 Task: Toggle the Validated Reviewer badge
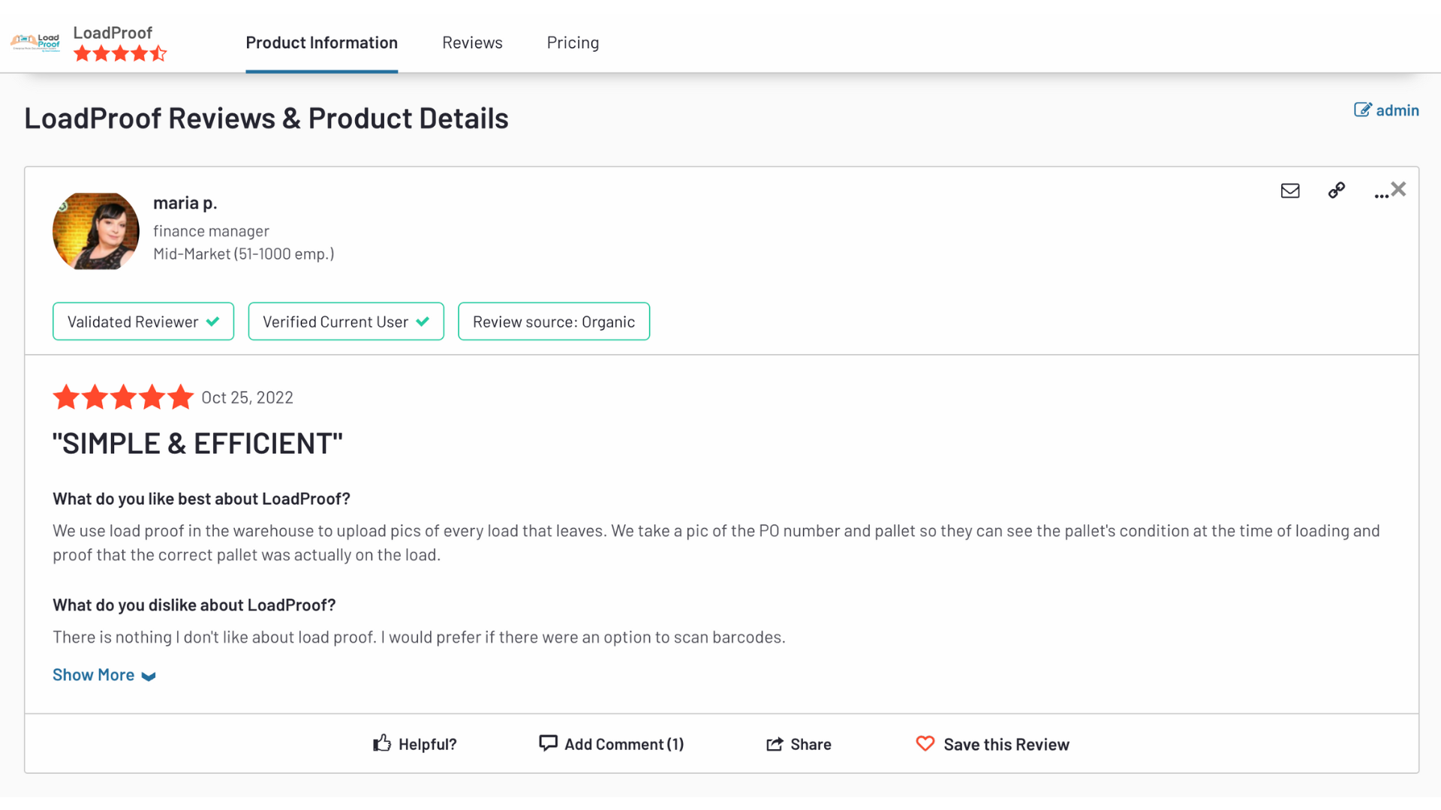pyautogui.click(x=143, y=322)
